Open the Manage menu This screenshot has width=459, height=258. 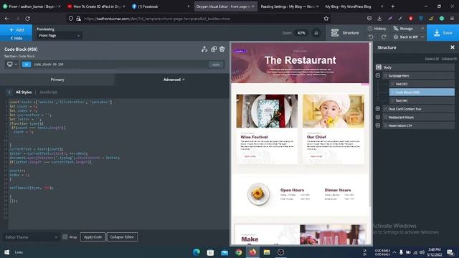(x=408, y=29)
